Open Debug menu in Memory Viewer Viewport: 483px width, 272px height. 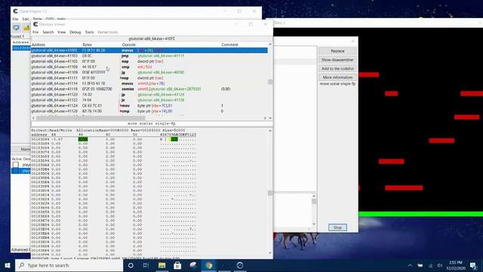[75, 32]
